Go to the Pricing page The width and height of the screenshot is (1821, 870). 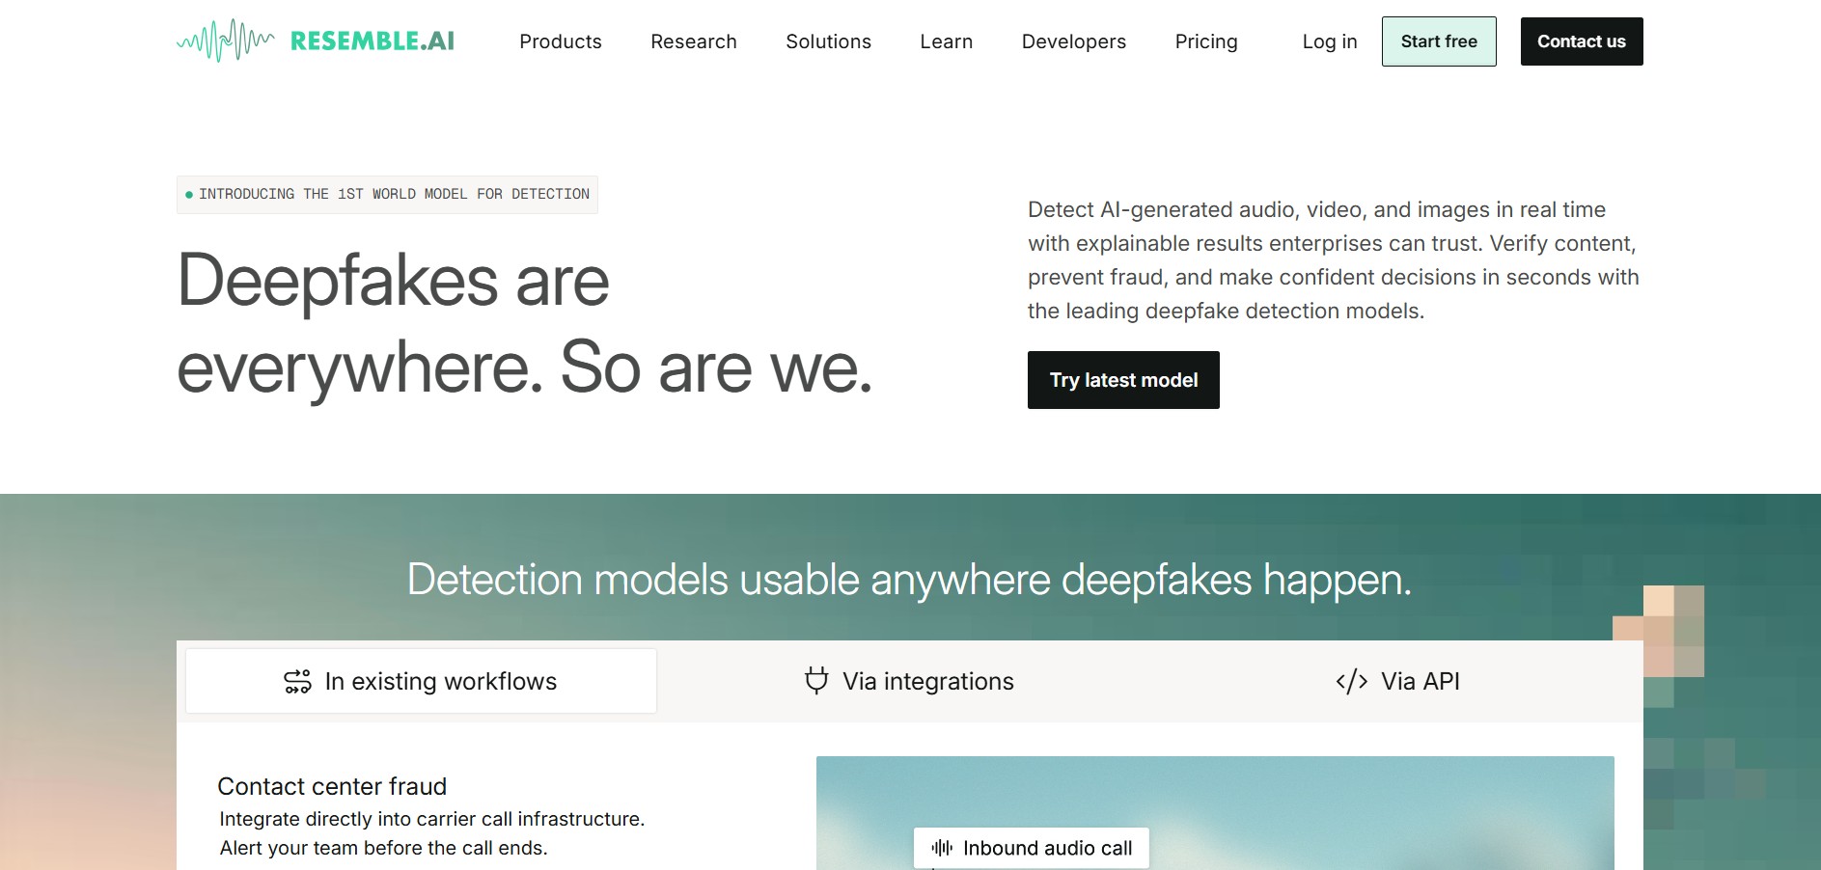tap(1206, 41)
